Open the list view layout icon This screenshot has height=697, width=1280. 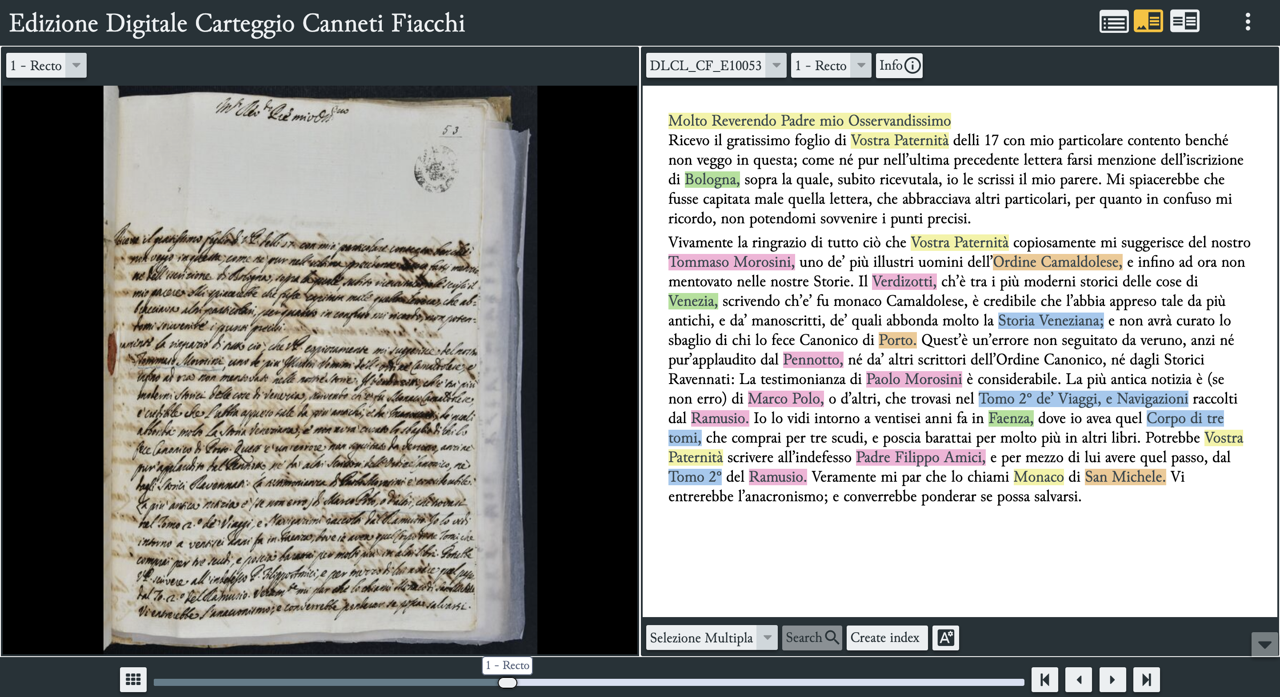click(1114, 21)
